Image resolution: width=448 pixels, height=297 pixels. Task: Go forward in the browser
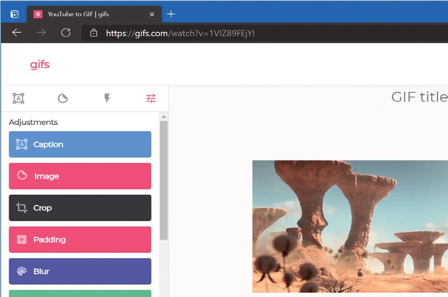click(x=41, y=33)
